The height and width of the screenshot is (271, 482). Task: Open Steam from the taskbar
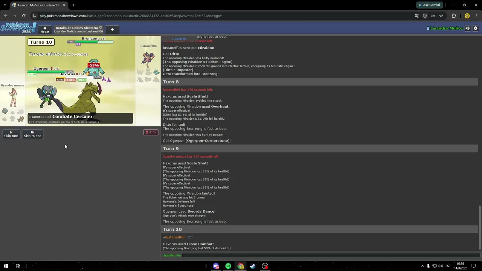coord(253,266)
